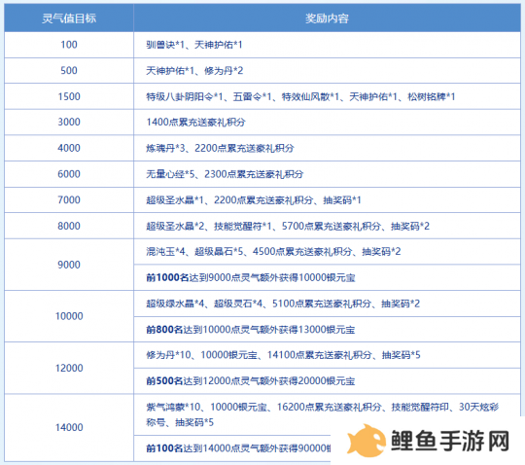This screenshot has width=525, height=465.
Task: Click the 500 target value cell
Action: pos(69,70)
